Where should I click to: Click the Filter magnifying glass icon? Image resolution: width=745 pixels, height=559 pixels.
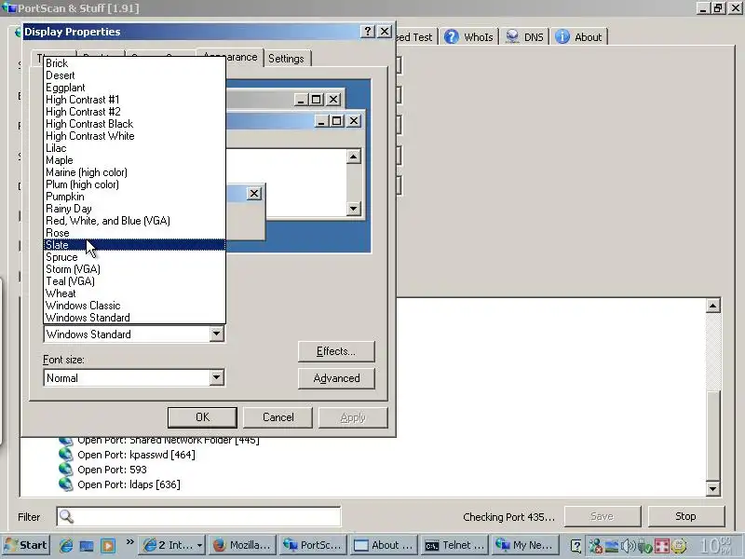tap(66, 517)
